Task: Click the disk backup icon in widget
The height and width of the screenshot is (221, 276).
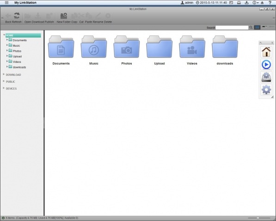Action: pos(266,77)
